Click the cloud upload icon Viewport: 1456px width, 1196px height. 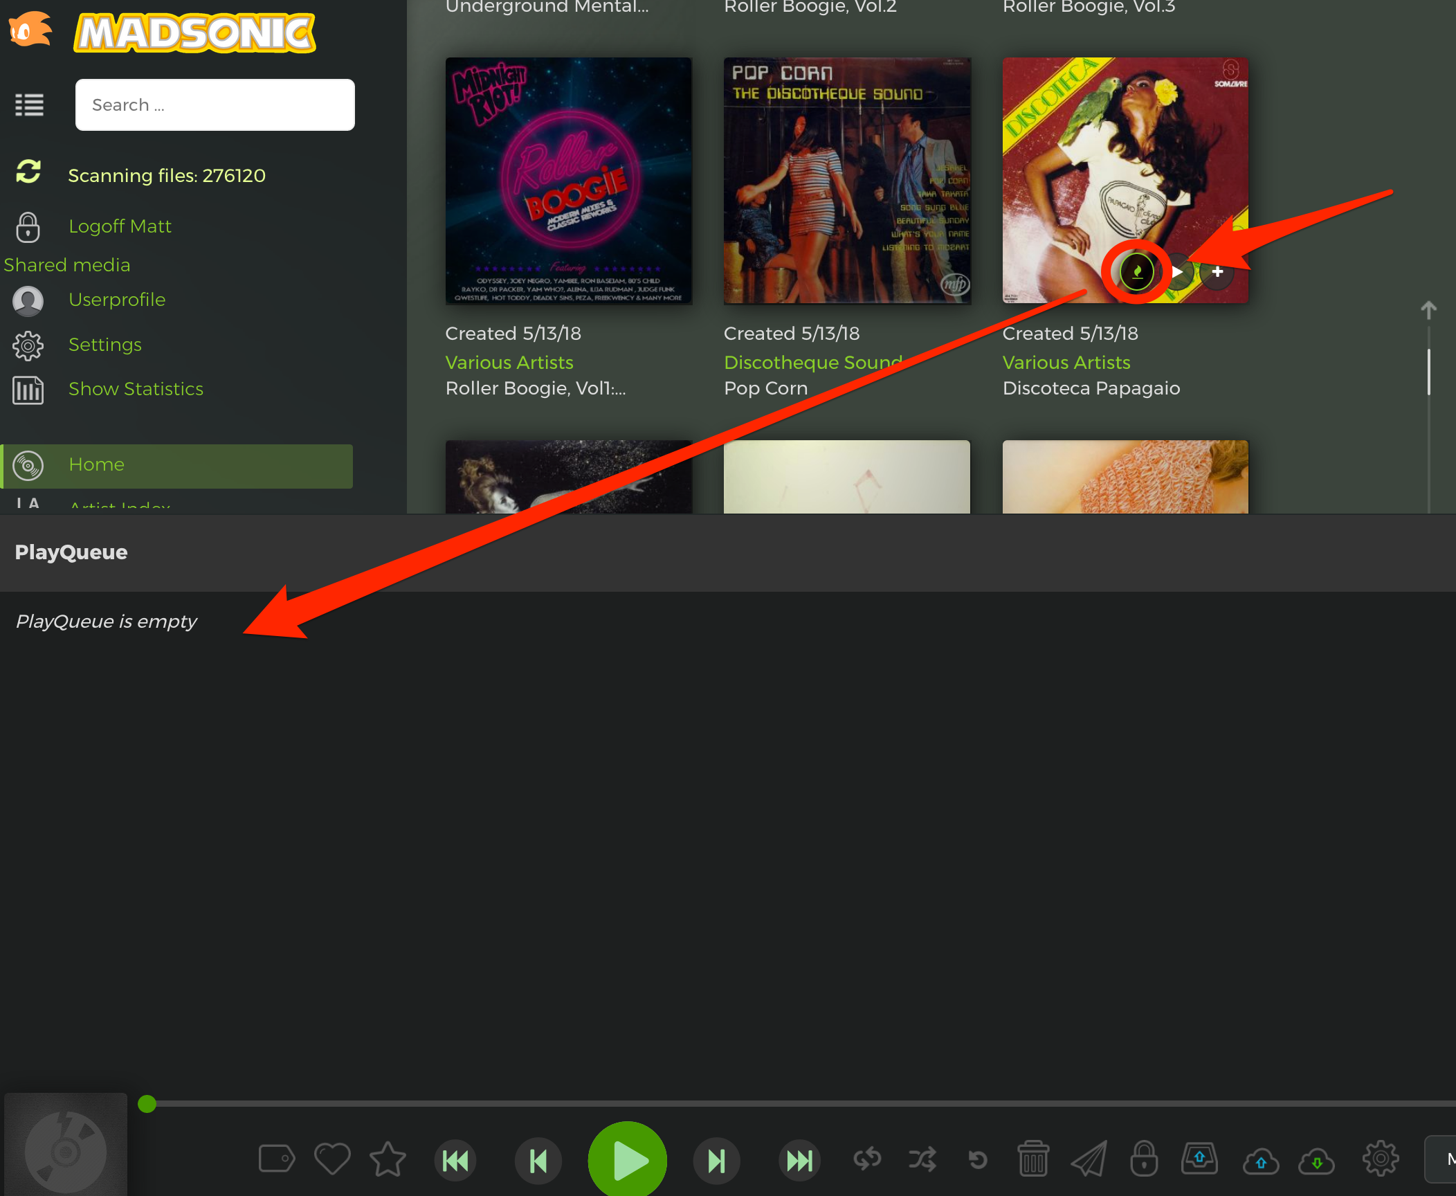(x=1261, y=1160)
